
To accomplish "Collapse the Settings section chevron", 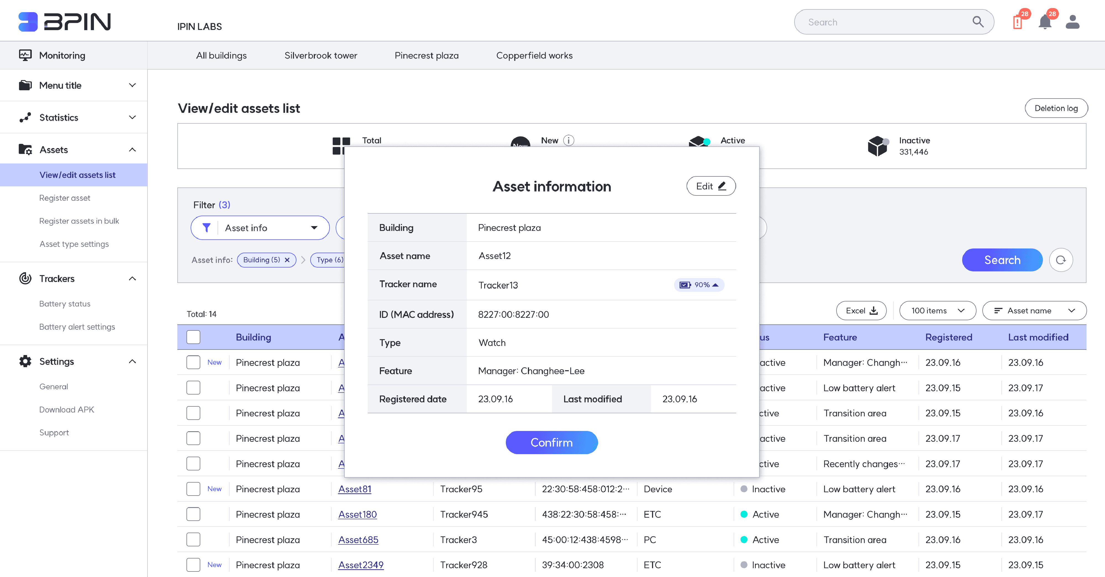I will point(132,361).
